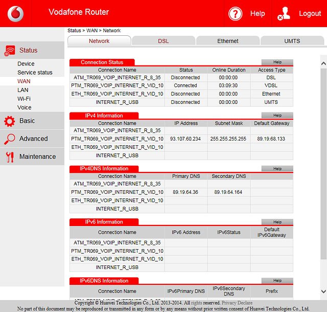This screenshot has height=312, width=327.
Task: Click INTERNET_R_USB in Connection Status table
Action: (117, 102)
